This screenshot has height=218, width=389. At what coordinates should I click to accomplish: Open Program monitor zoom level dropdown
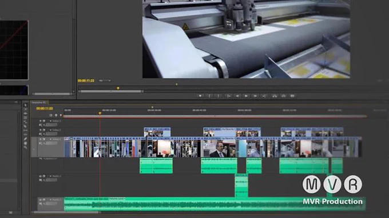click(x=105, y=80)
